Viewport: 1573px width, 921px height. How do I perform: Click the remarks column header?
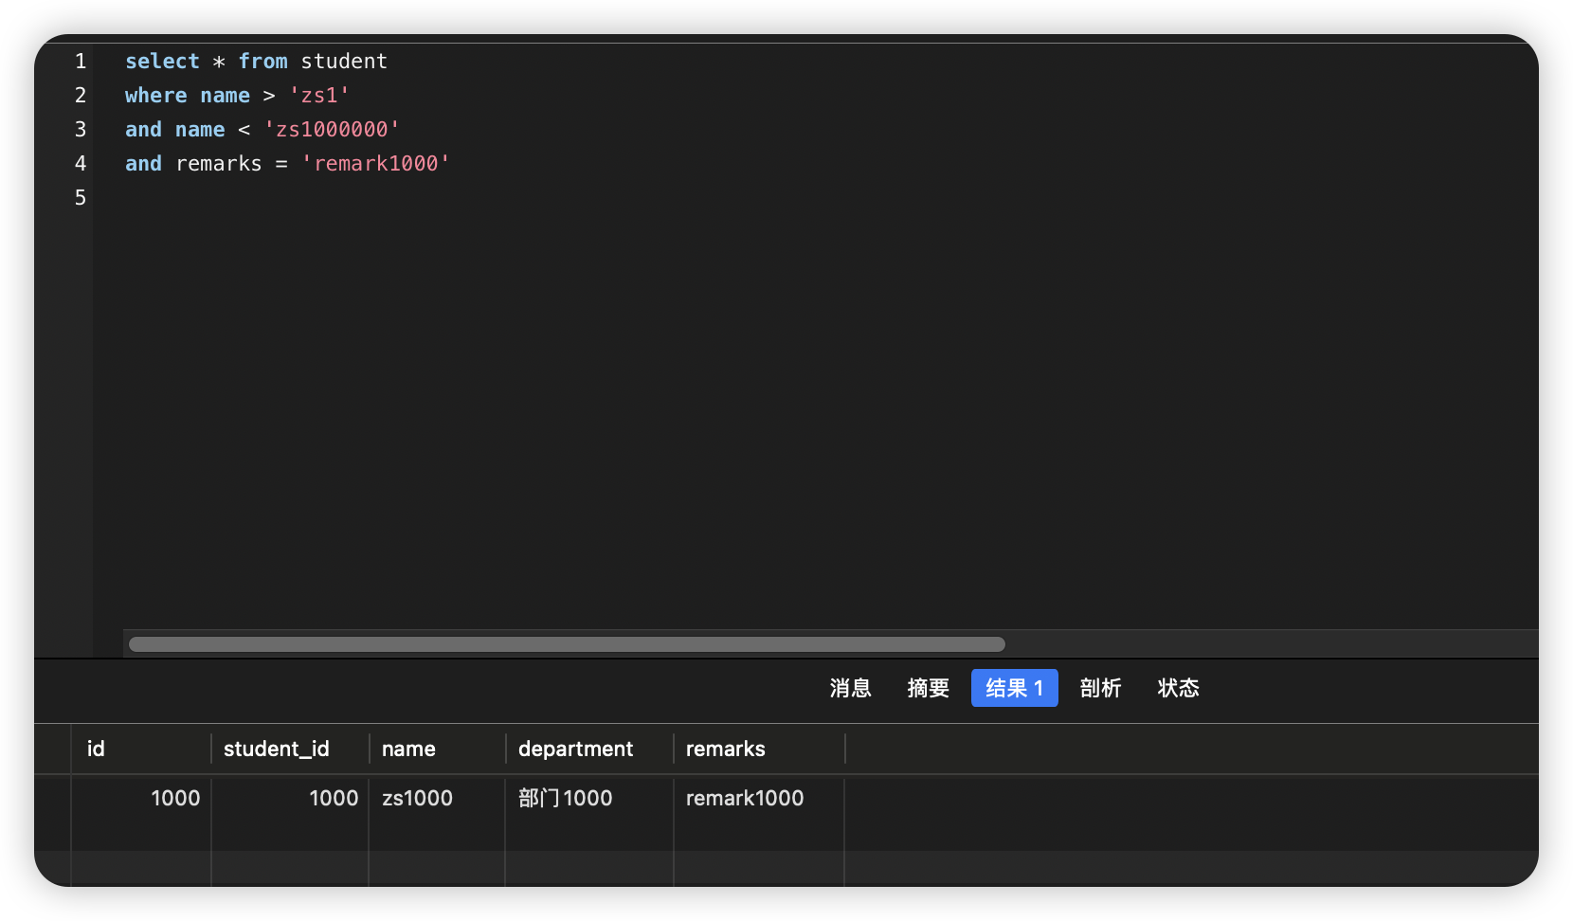759,749
